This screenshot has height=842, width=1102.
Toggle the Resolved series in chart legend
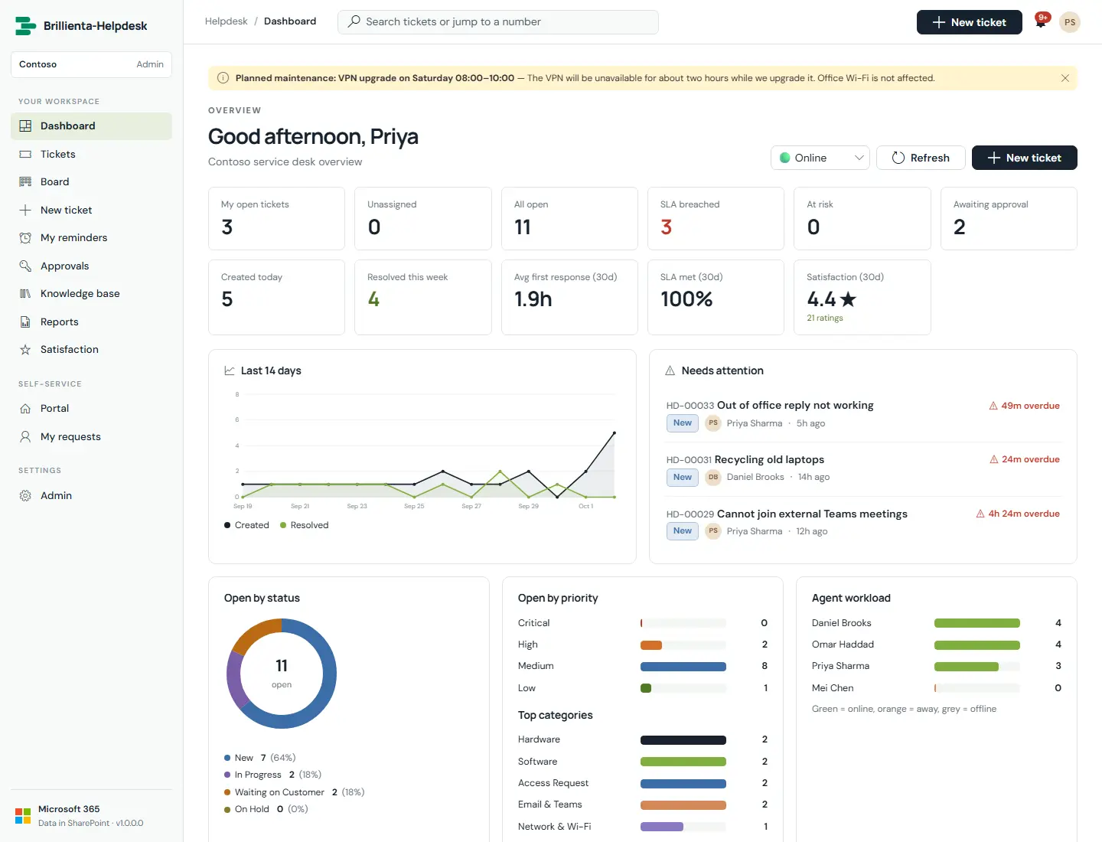tap(304, 525)
